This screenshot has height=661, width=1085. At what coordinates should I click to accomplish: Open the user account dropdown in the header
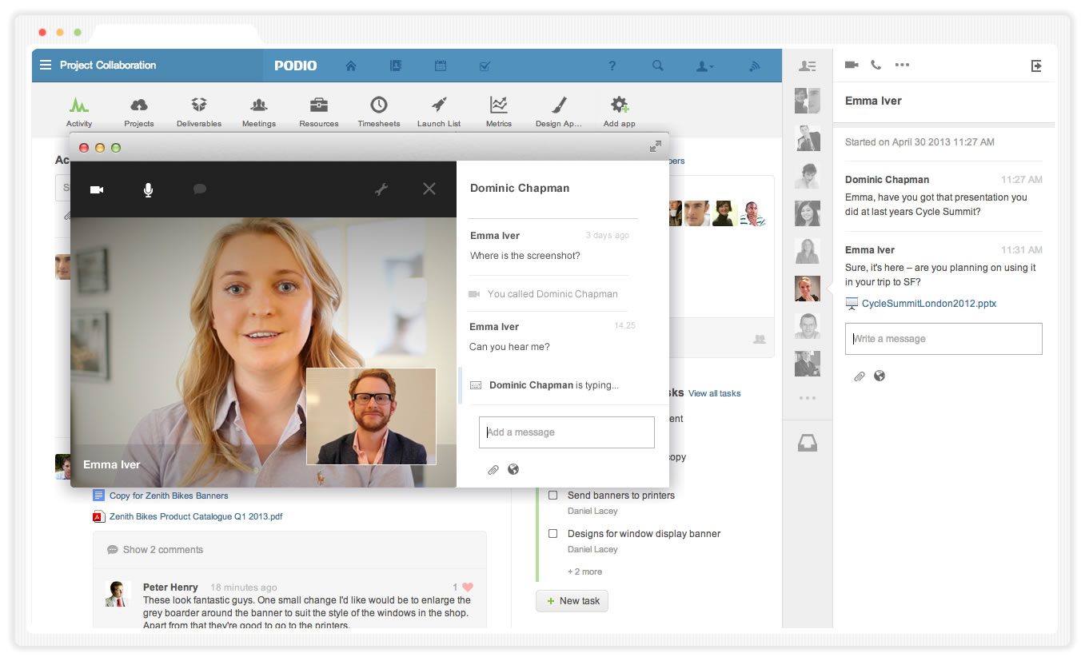(x=704, y=66)
